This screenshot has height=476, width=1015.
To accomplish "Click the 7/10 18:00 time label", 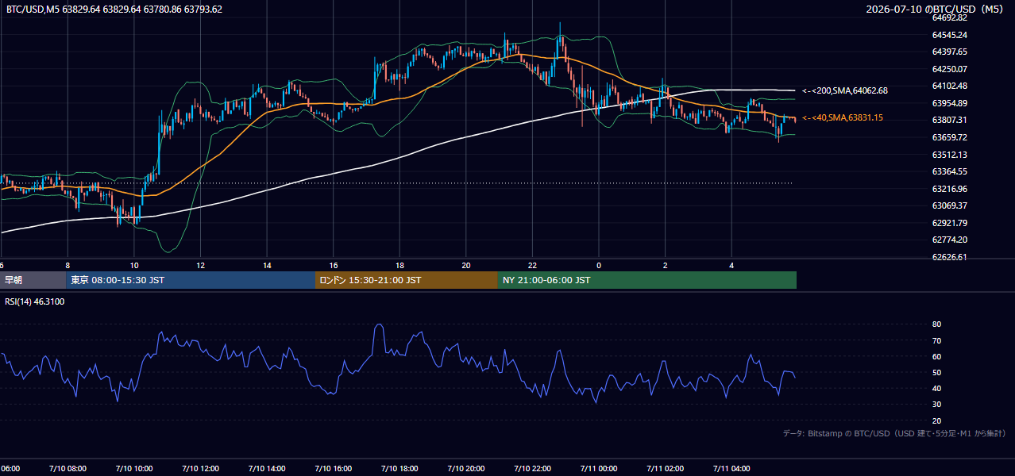I will click(399, 468).
